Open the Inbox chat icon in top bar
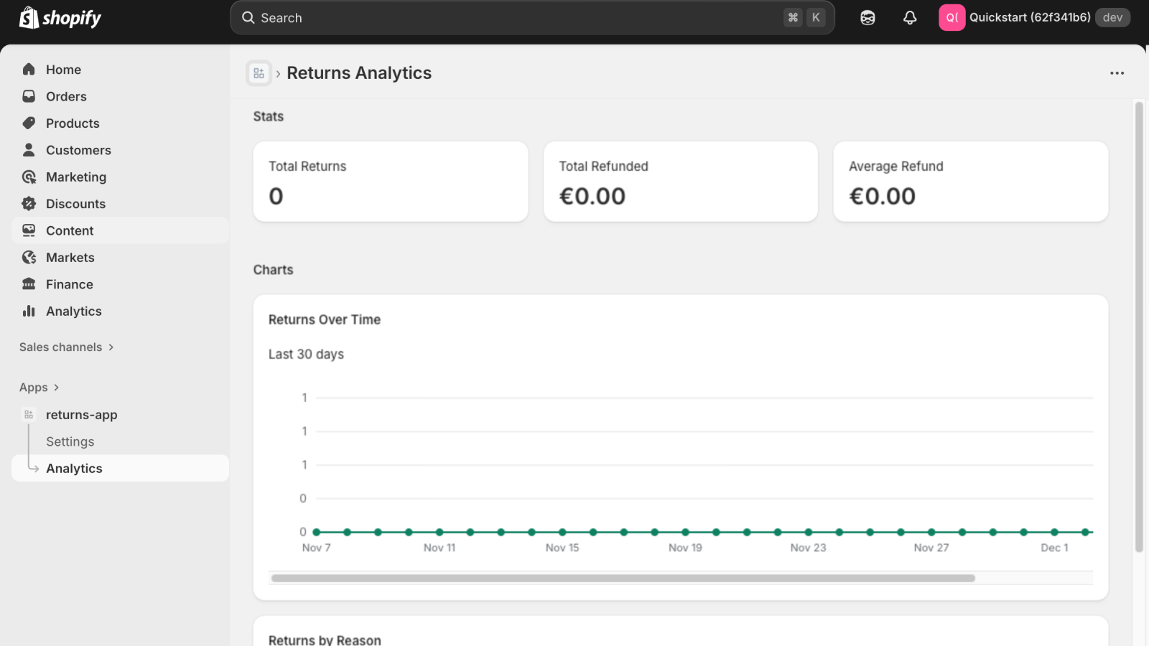Viewport: 1149px width, 646px height. [x=867, y=17]
